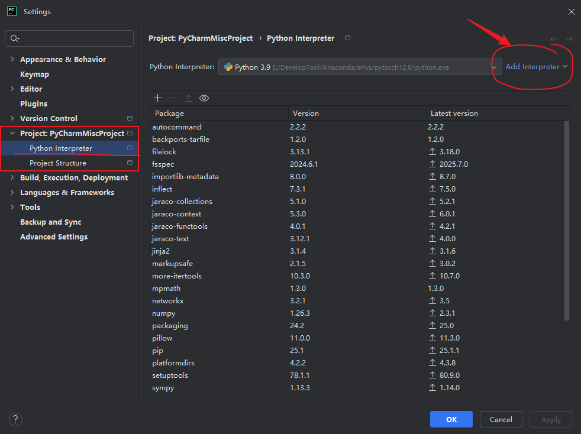Screen dimensions: 581x434
Task: Select the jaraco-functools package row
Action: tap(357, 226)
